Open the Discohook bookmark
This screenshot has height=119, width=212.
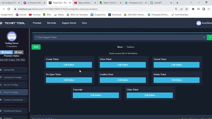pos(115,15)
